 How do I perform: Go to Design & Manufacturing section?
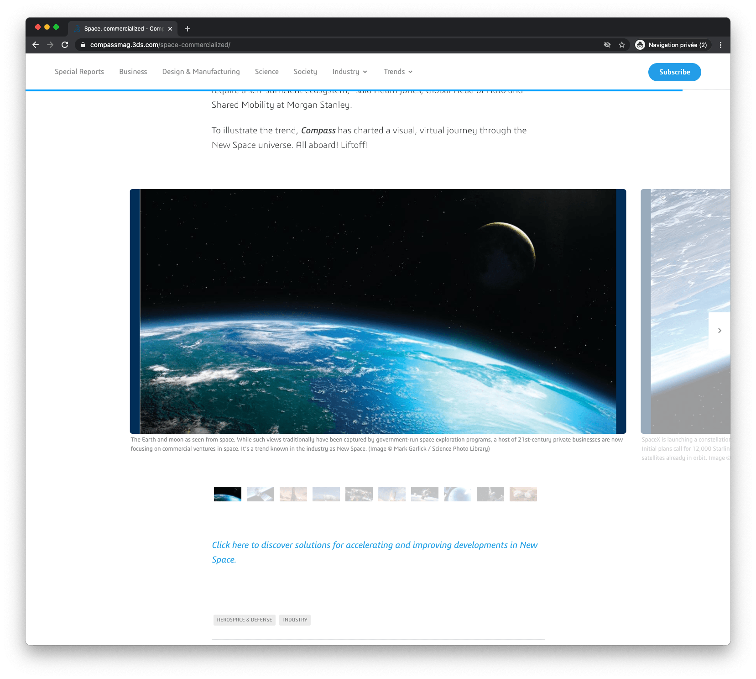point(201,72)
